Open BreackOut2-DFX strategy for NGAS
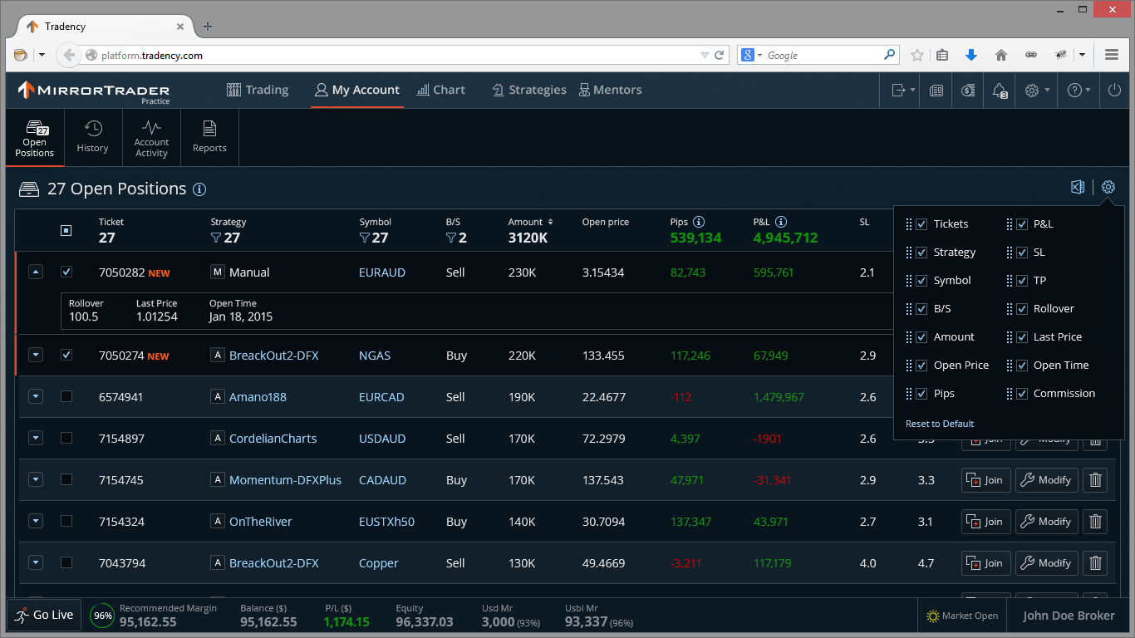Screen dimensions: 1135x638 pyautogui.click(x=274, y=356)
